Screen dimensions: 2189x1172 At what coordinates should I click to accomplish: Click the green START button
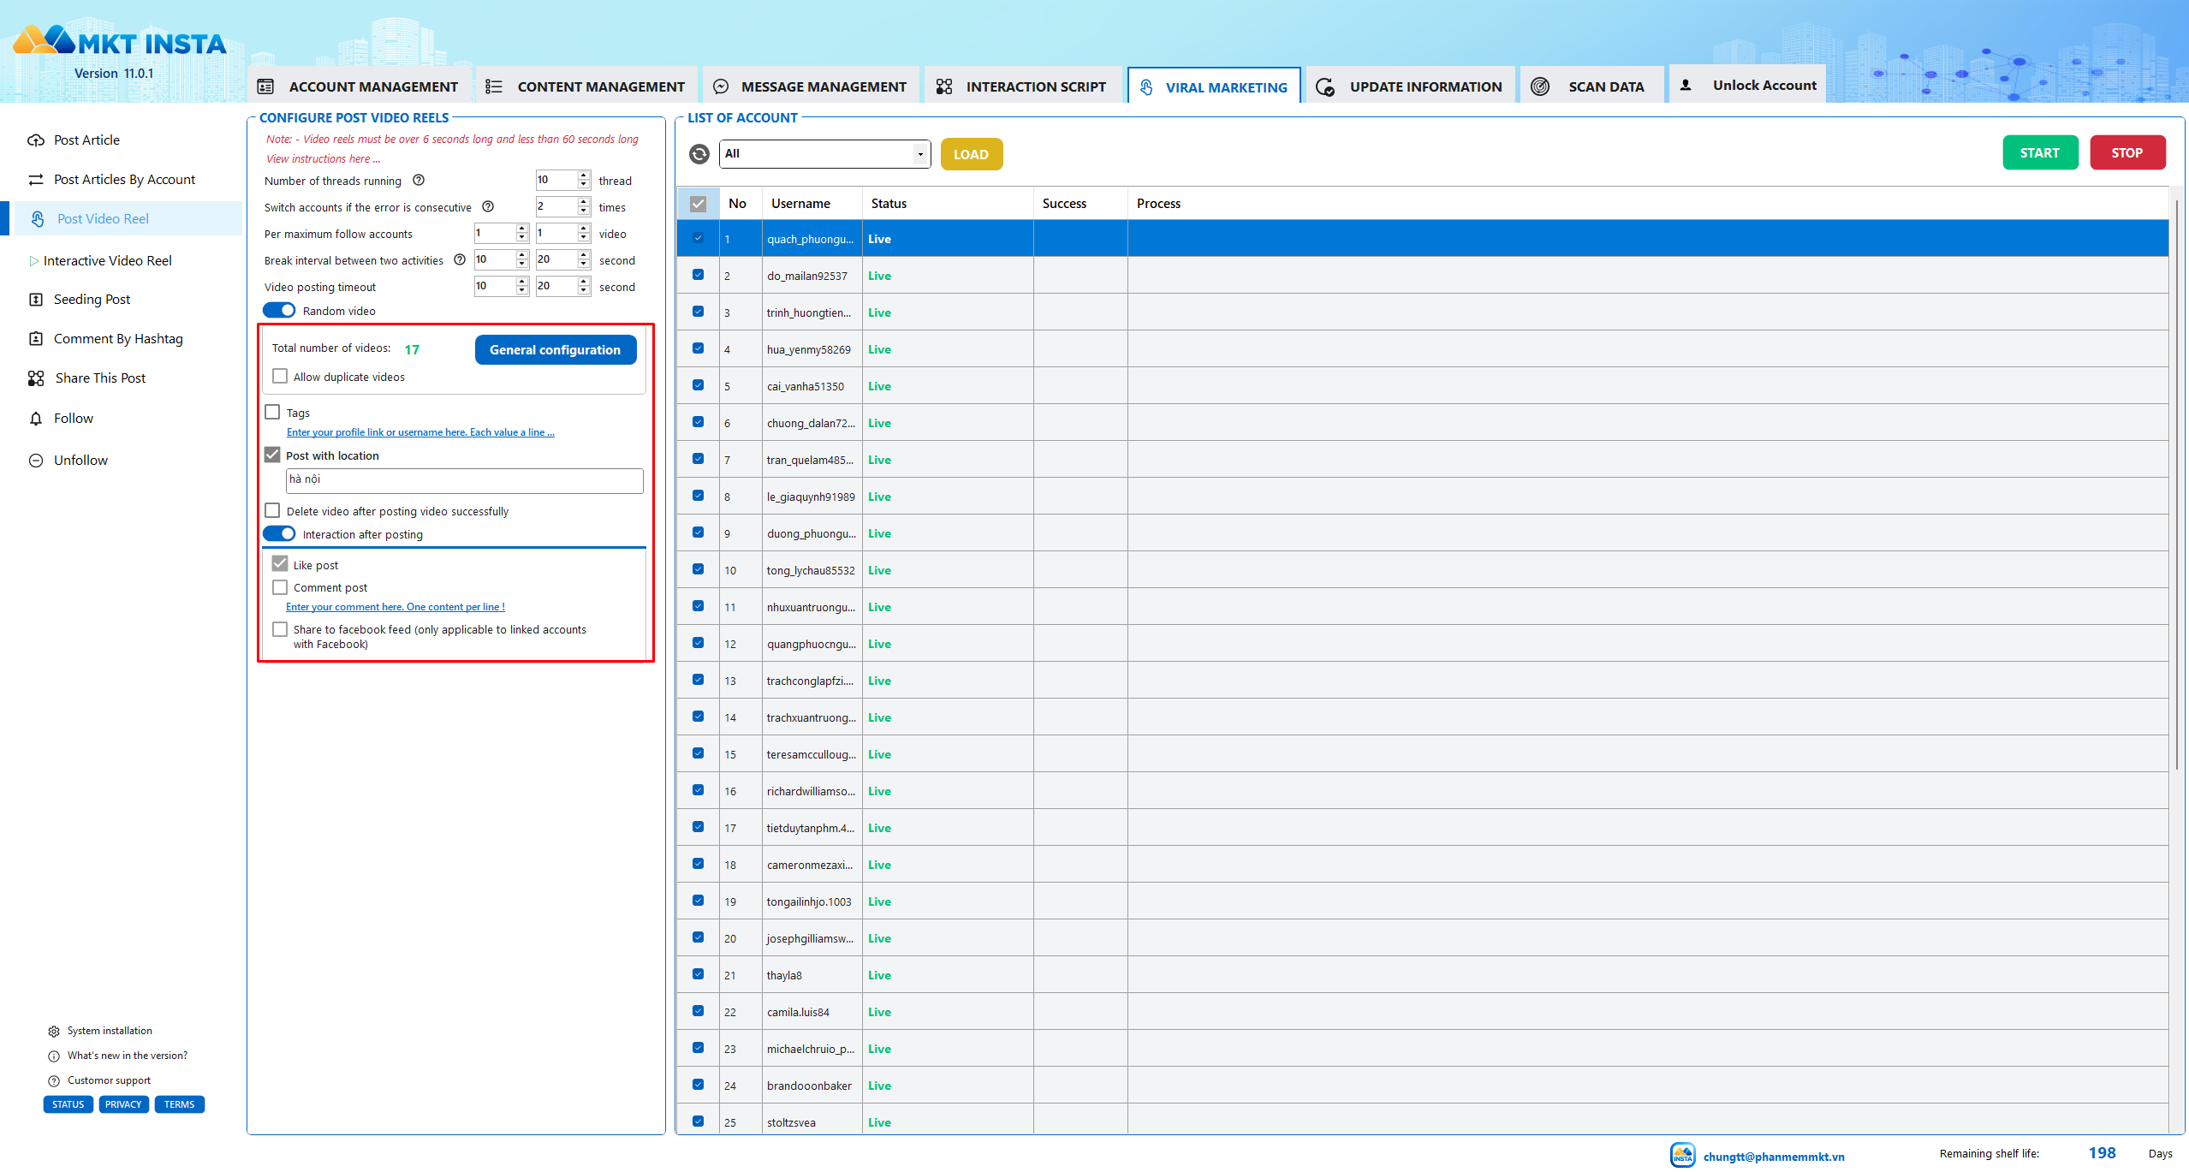pos(2039,153)
